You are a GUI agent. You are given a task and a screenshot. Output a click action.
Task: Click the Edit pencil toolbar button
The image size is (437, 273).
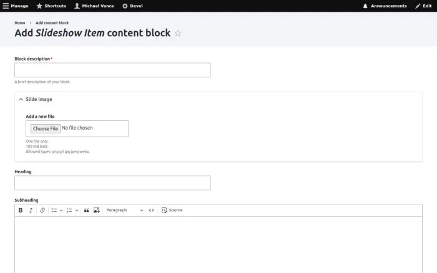(x=423, y=6)
